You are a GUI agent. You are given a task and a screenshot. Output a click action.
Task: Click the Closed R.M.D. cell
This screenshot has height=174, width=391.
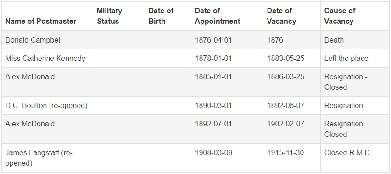(348, 152)
